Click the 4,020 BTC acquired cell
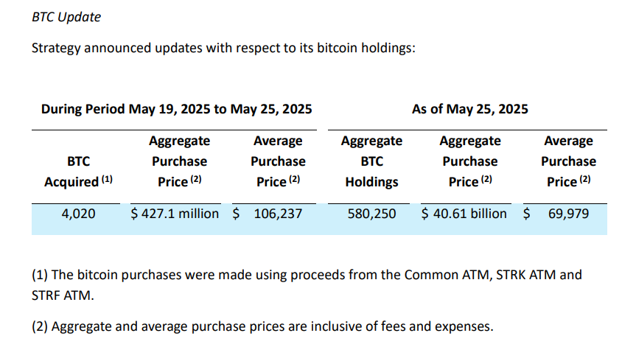 coord(78,214)
